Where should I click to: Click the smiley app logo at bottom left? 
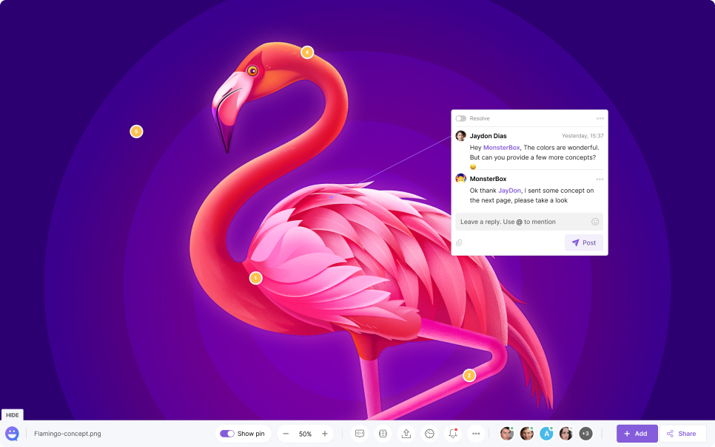coord(12,434)
